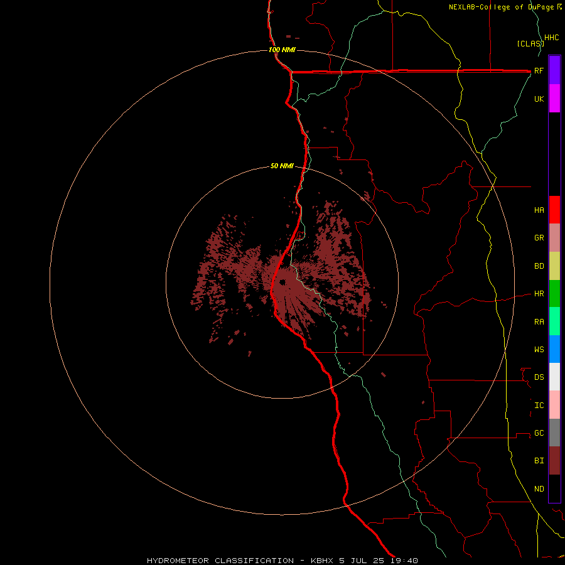
Task: Click the white DS legend swatch
Action: [554, 377]
